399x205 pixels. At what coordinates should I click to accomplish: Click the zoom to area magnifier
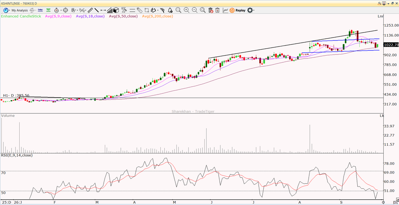tap(178, 10)
